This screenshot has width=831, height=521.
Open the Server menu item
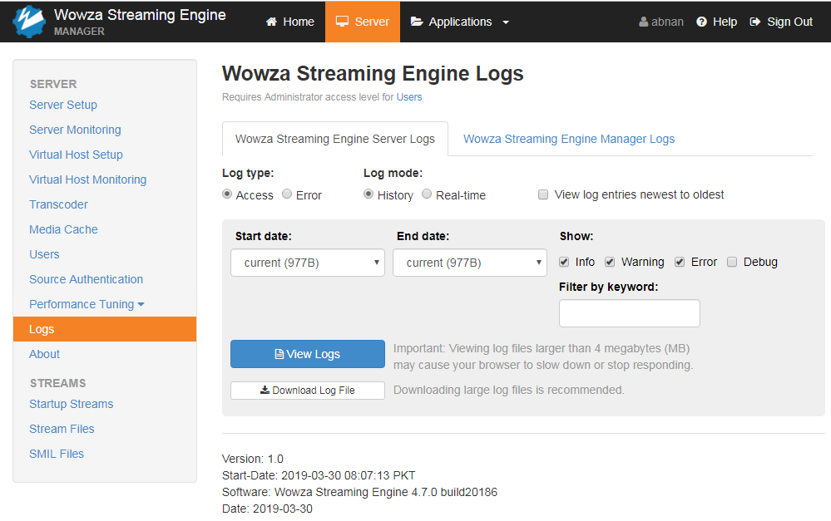363,22
